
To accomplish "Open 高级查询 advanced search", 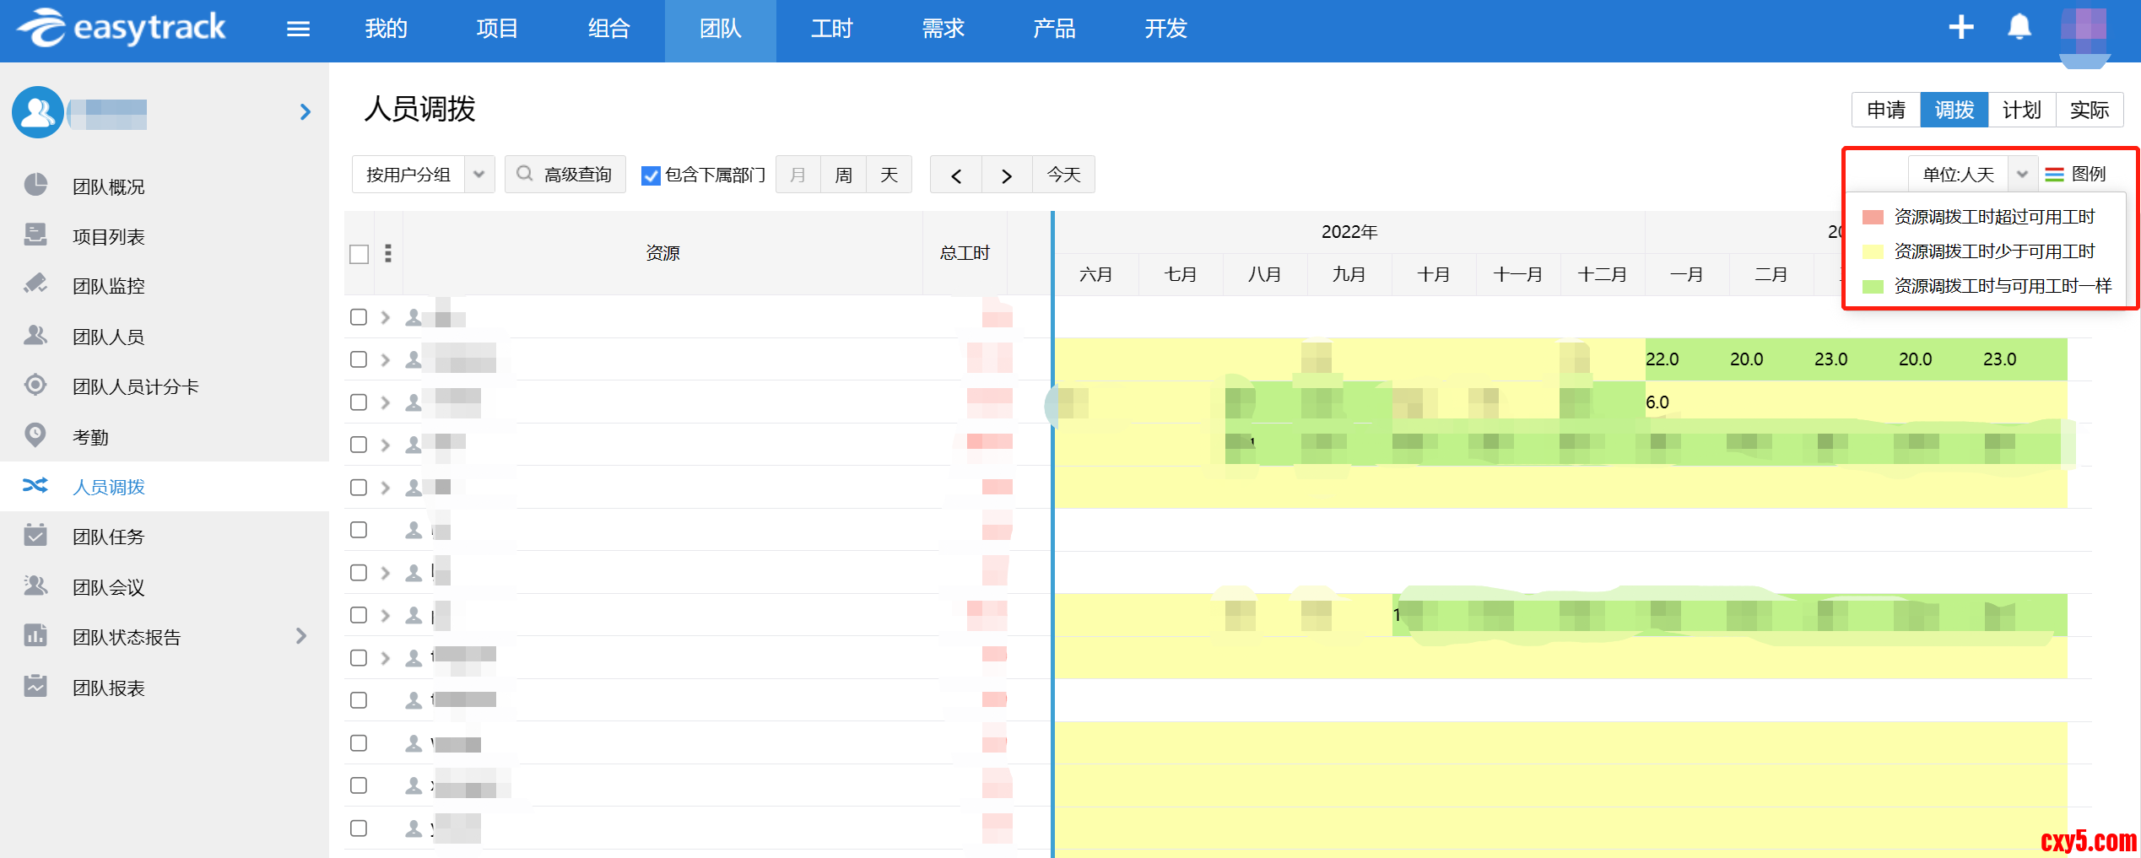I will [x=565, y=175].
